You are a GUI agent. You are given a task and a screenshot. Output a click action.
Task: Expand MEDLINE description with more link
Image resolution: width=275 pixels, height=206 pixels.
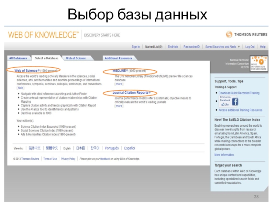[x=119, y=84]
